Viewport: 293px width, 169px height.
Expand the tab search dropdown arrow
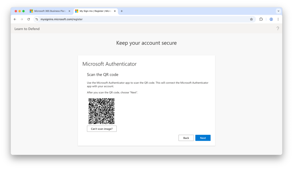pyautogui.click(x=278, y=11)
